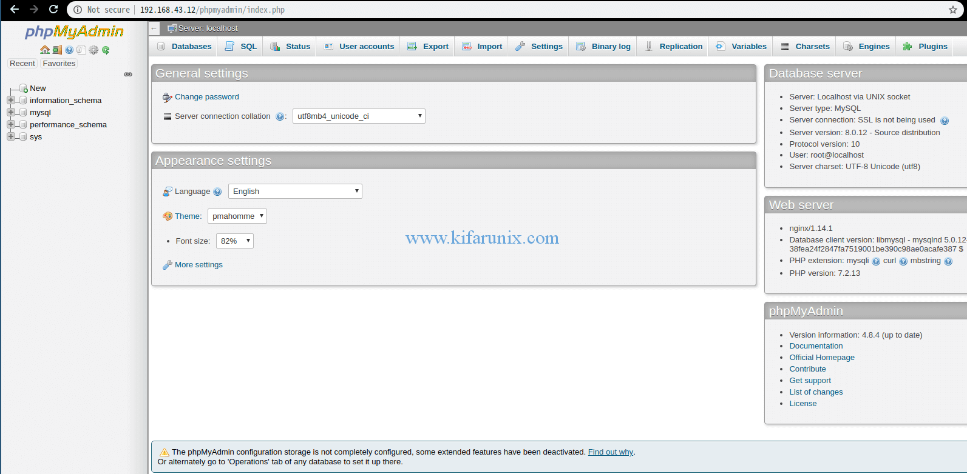The height and width of the screenshot is (474, 967).
Task: Open phpMyAdmin documentation help icon in sidebar
Action: click(x=69, y=50)
